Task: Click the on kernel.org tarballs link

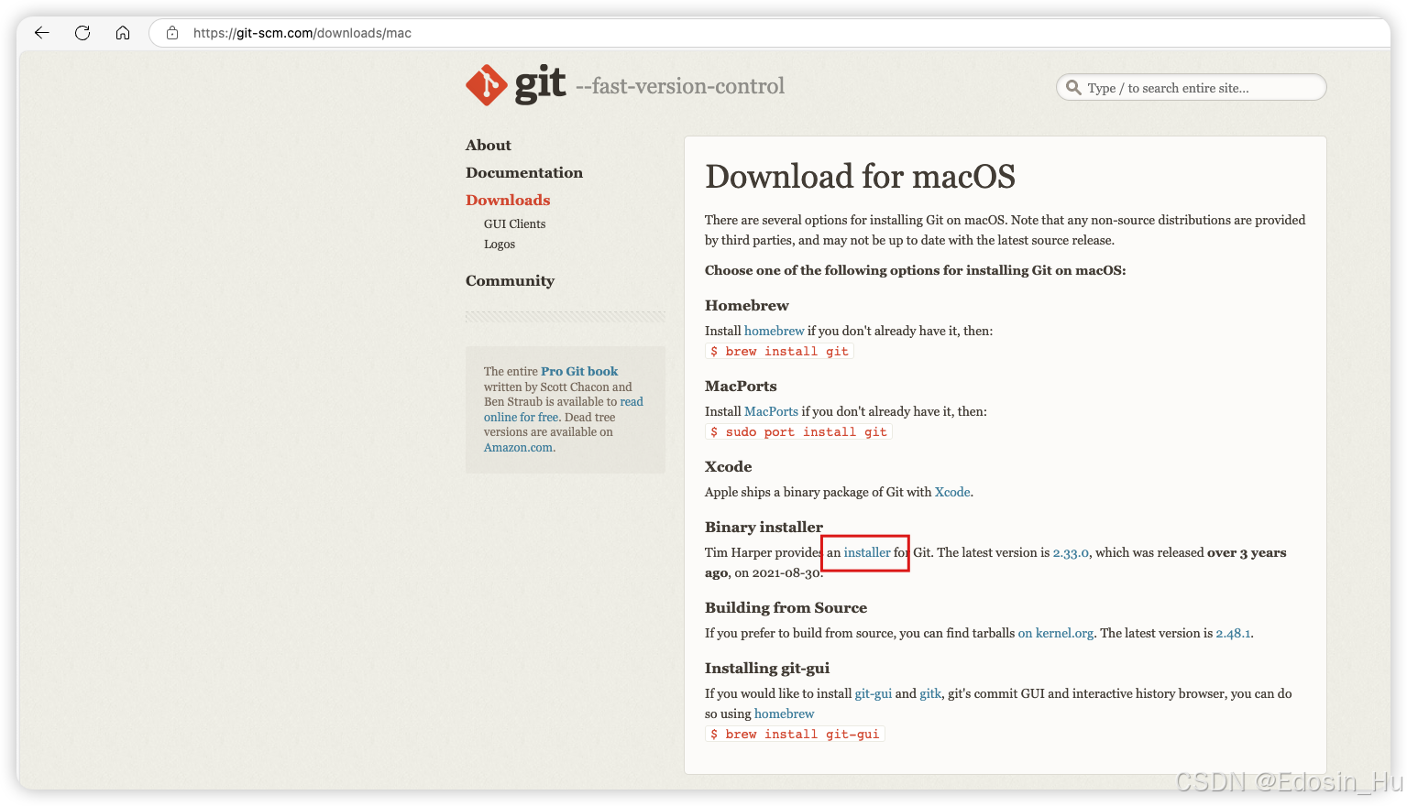Action: click(1055, 633)
